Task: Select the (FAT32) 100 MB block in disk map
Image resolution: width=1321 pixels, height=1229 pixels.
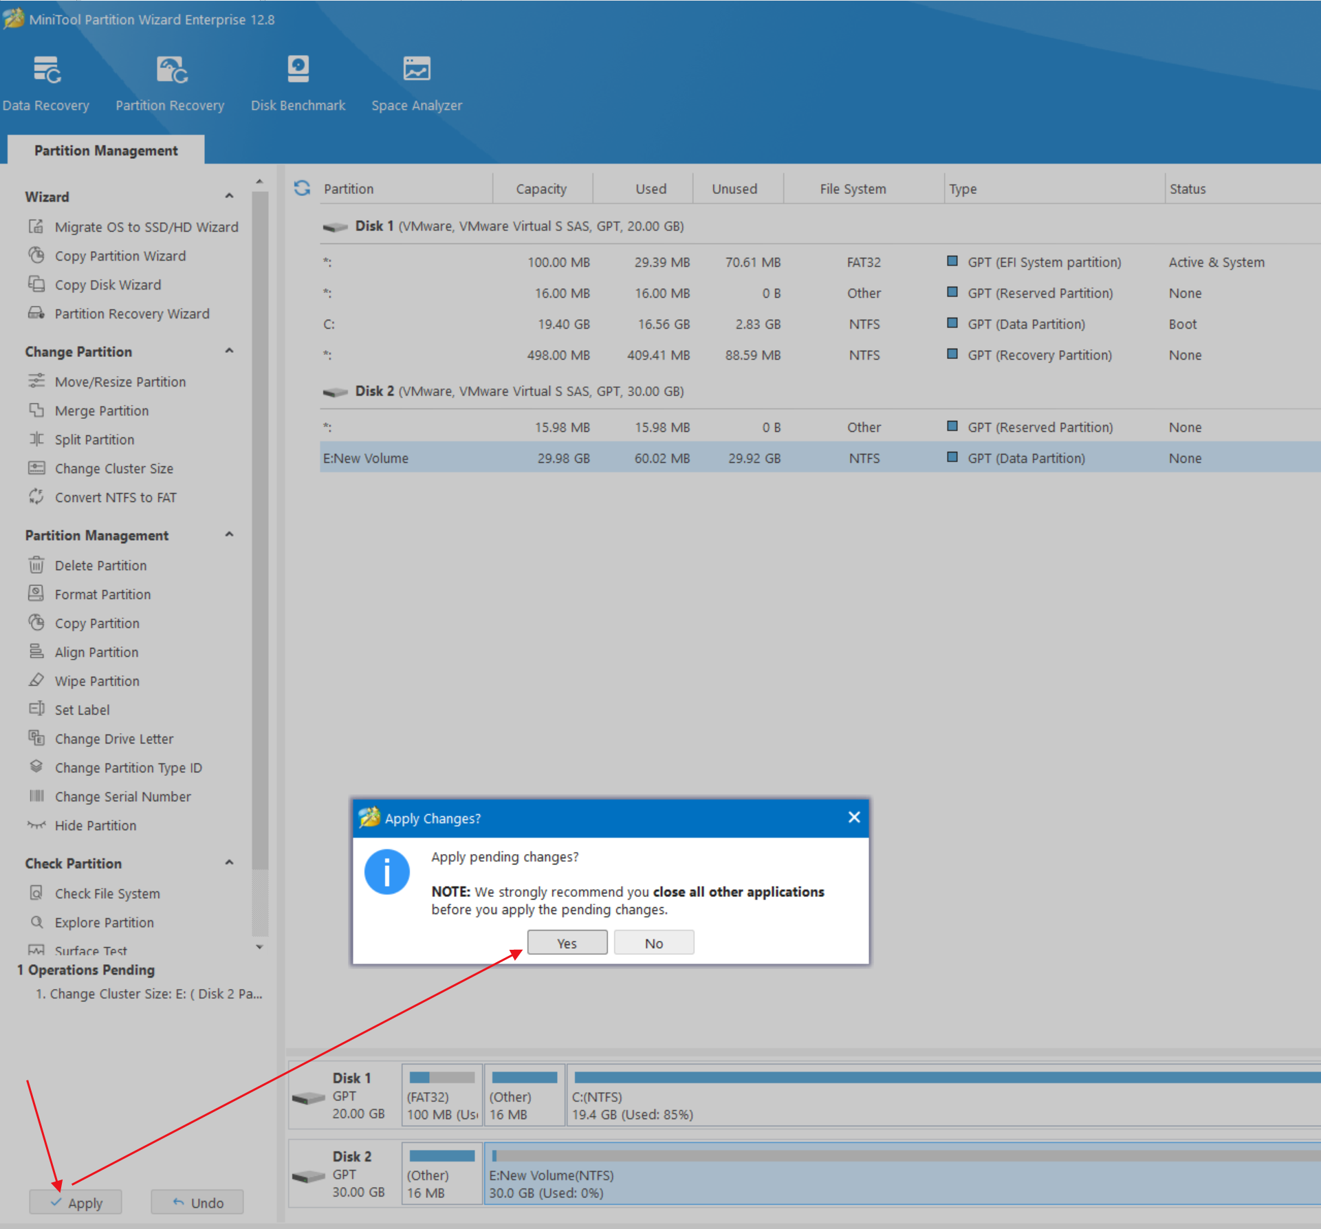Action: [442, 1095]
